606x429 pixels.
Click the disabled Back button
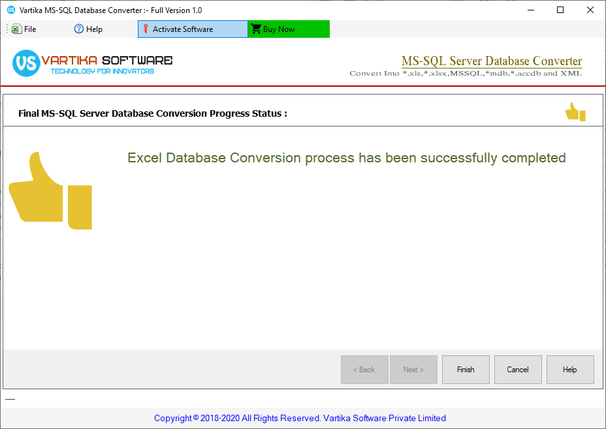tap(364, 370)
